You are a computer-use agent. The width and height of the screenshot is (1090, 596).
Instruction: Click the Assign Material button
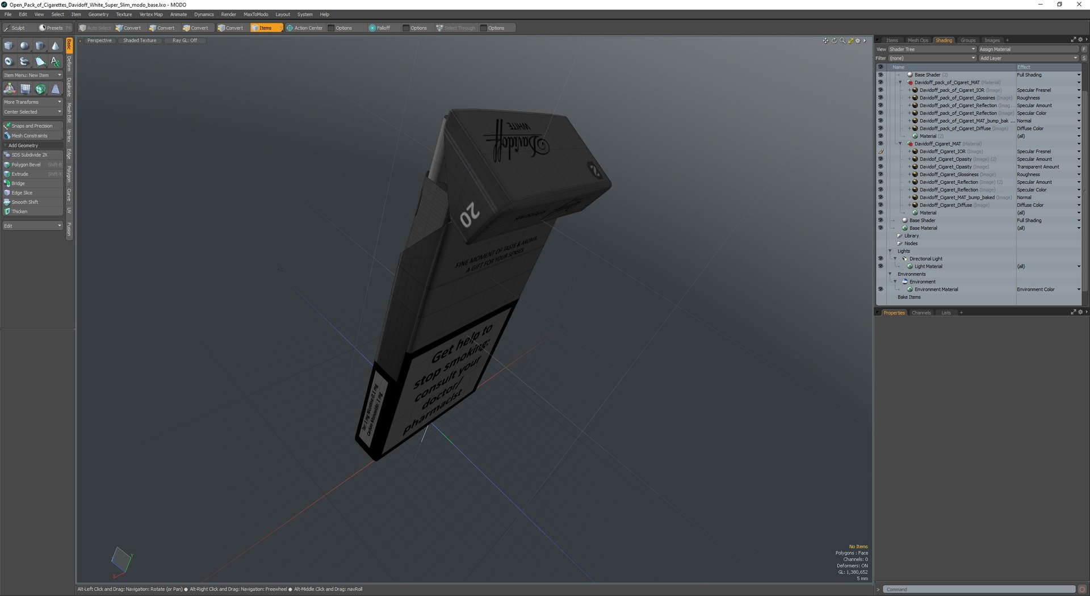click(x=1028, y=49)
